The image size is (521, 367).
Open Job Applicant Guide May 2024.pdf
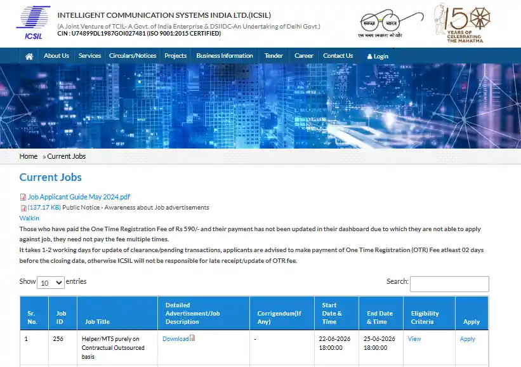79,197
